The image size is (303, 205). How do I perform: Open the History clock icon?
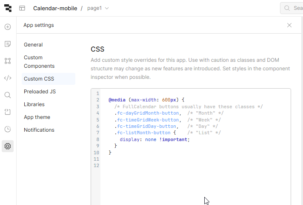8,129
